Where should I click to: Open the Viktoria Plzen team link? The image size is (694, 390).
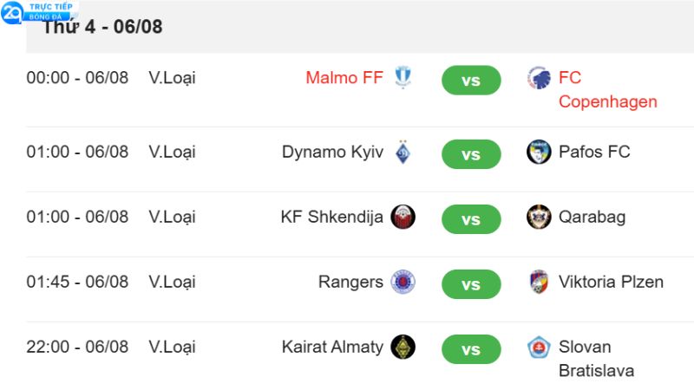[x=611, y=283]
